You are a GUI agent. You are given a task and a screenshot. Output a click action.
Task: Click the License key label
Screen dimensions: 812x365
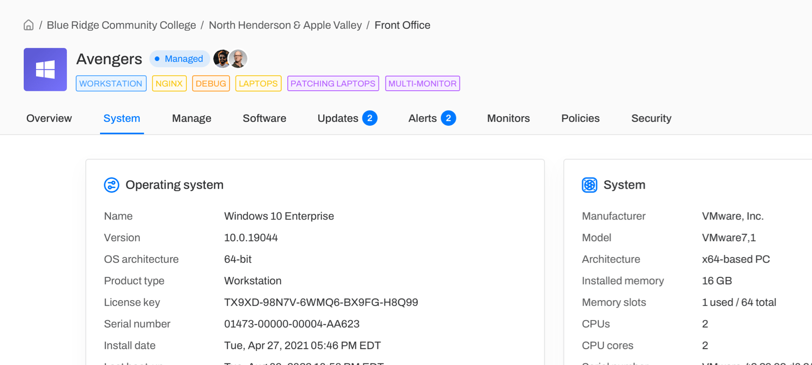[x=132, y=303]
